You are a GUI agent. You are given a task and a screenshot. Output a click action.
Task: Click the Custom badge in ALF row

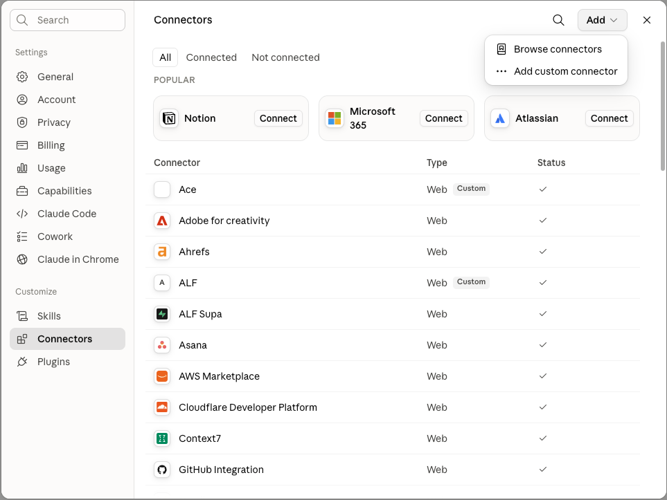pyautogui.click(x=471, y=282)
